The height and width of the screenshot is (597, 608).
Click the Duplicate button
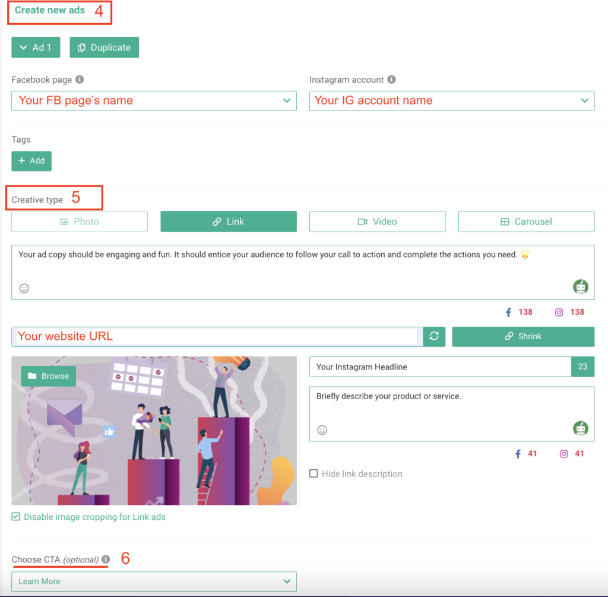[x=104, y=47]
